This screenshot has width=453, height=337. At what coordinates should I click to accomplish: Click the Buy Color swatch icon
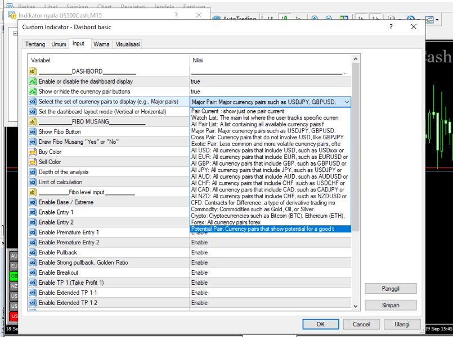coord(33,152)
